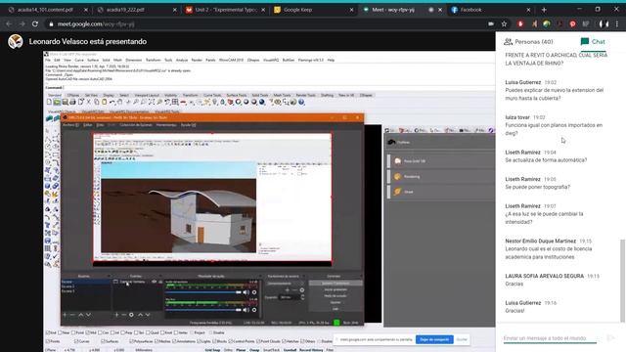
Task: Switch to the Standard toolbar tab
Action: tap(55, 95)
